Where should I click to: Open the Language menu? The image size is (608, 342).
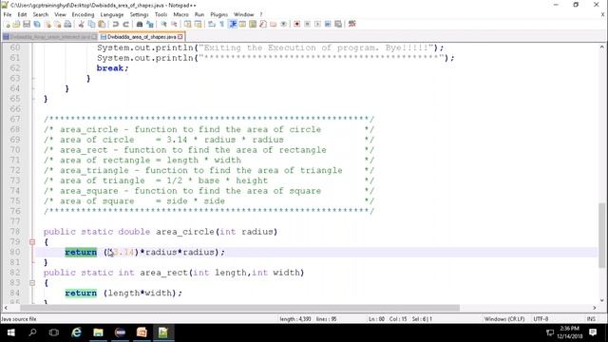112,14
